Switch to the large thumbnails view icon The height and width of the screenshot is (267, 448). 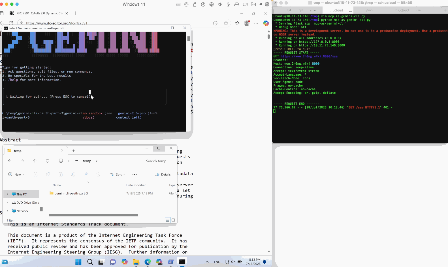(173, 220)
